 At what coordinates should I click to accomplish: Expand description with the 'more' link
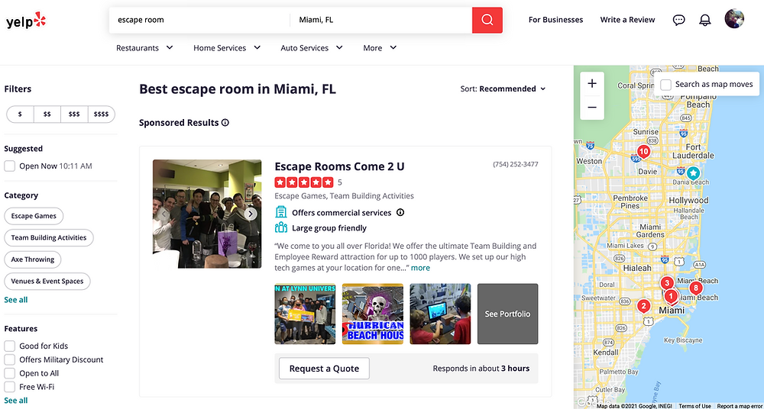coord(420,268)
